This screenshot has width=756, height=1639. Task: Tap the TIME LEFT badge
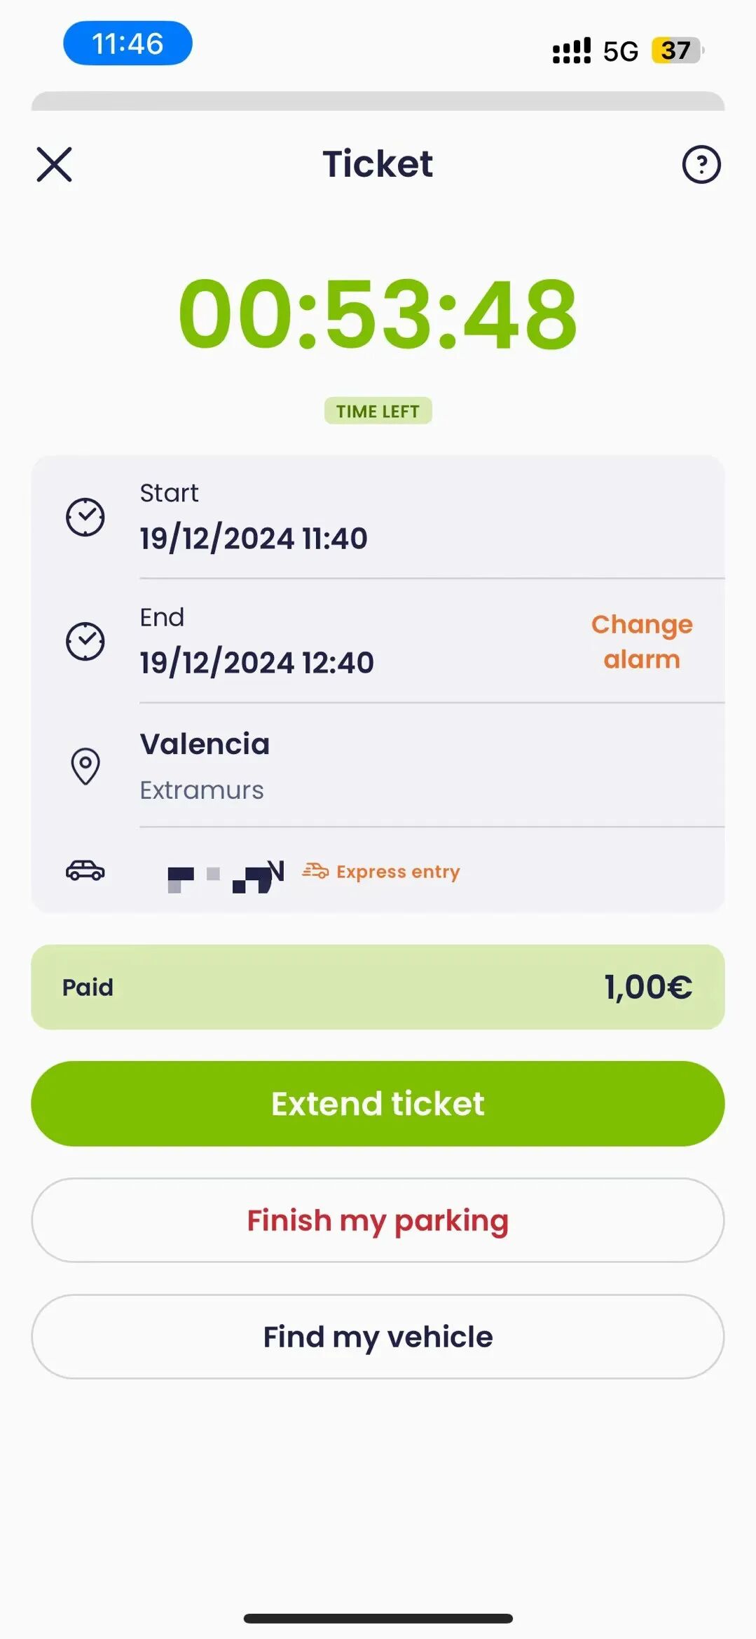pos(378,411)
